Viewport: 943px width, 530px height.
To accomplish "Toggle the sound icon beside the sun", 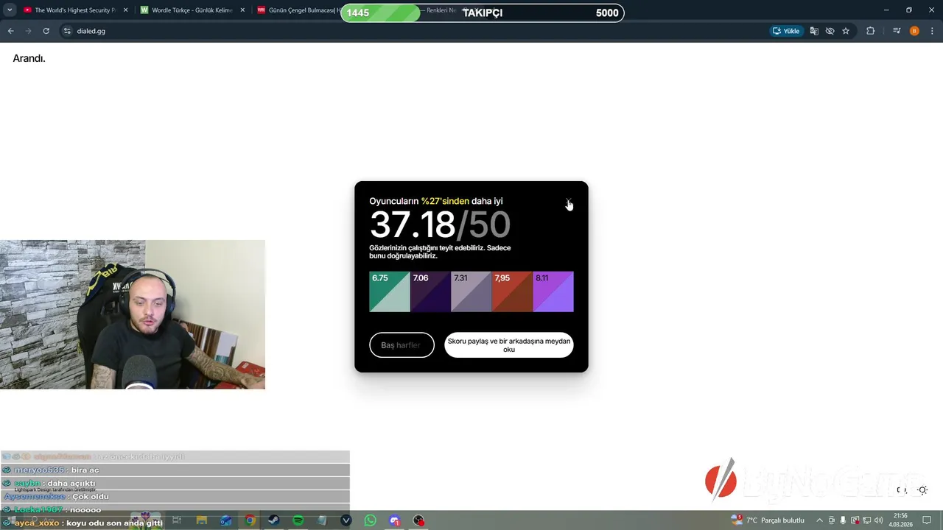I will click(901, 490).
